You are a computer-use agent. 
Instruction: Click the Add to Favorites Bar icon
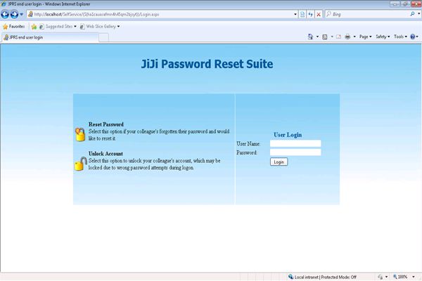click(x=34, y=27)
